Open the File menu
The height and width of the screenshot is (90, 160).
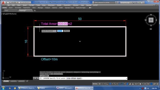click(8, 5)
